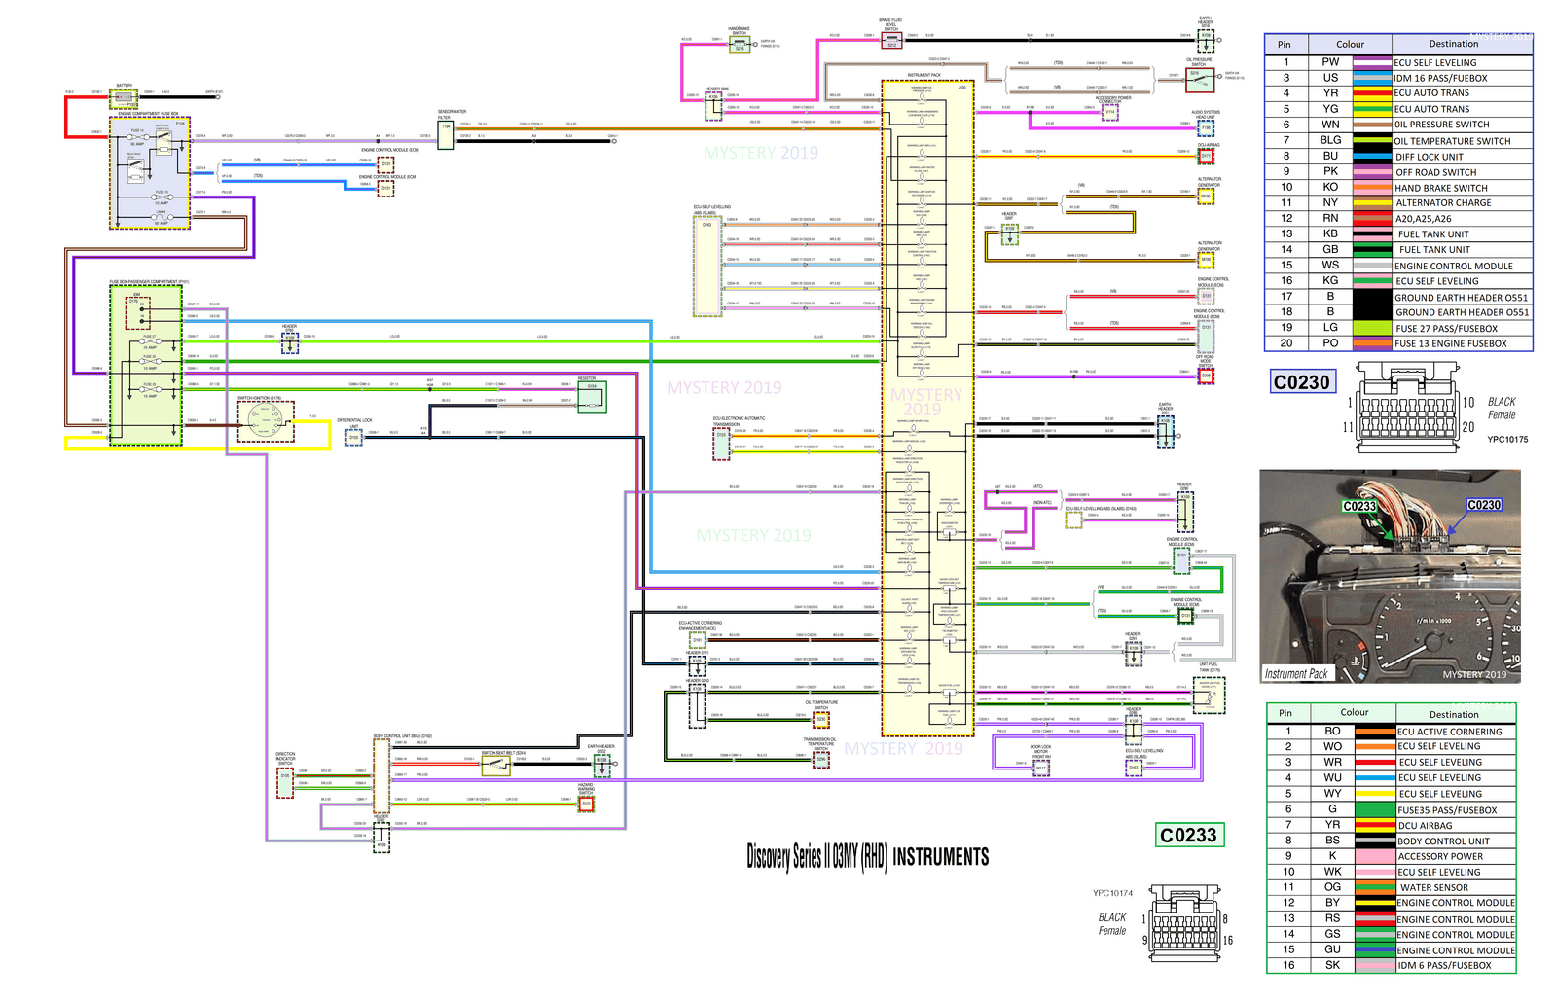Click 'IDM 16 PASS/FUEBOX' destination

(x=1440, y=78)
